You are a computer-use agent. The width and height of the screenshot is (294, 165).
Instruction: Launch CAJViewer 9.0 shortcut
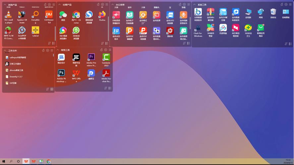click(49, 15)
